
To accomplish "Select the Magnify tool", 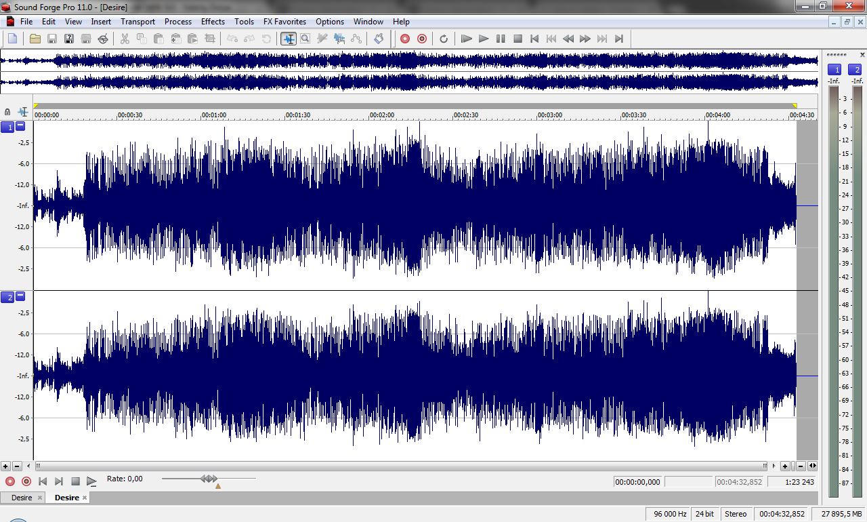I will click(305, 39).
